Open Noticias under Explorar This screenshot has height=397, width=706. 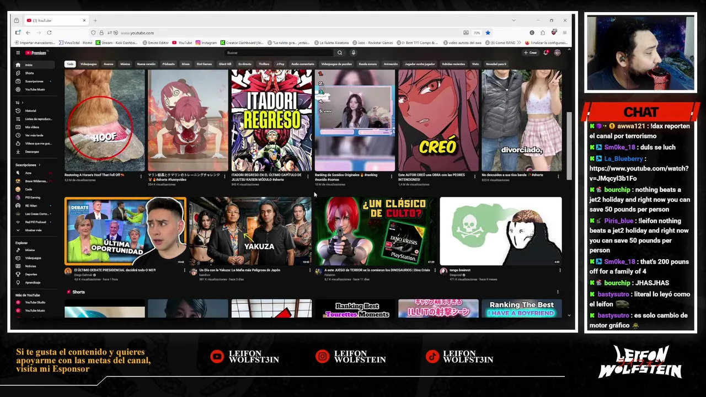pyautogui.click(x=33, y=266)
